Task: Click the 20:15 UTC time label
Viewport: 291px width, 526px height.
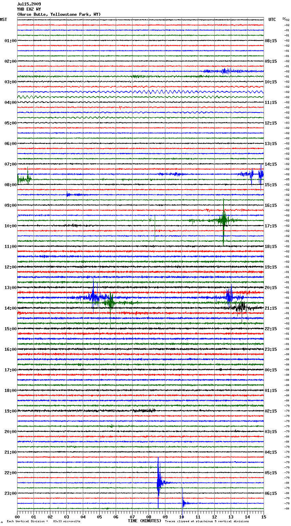Action: 271,288
